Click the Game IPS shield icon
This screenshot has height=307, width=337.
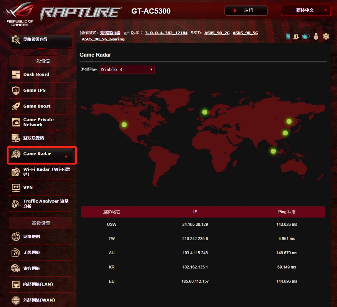16,90
